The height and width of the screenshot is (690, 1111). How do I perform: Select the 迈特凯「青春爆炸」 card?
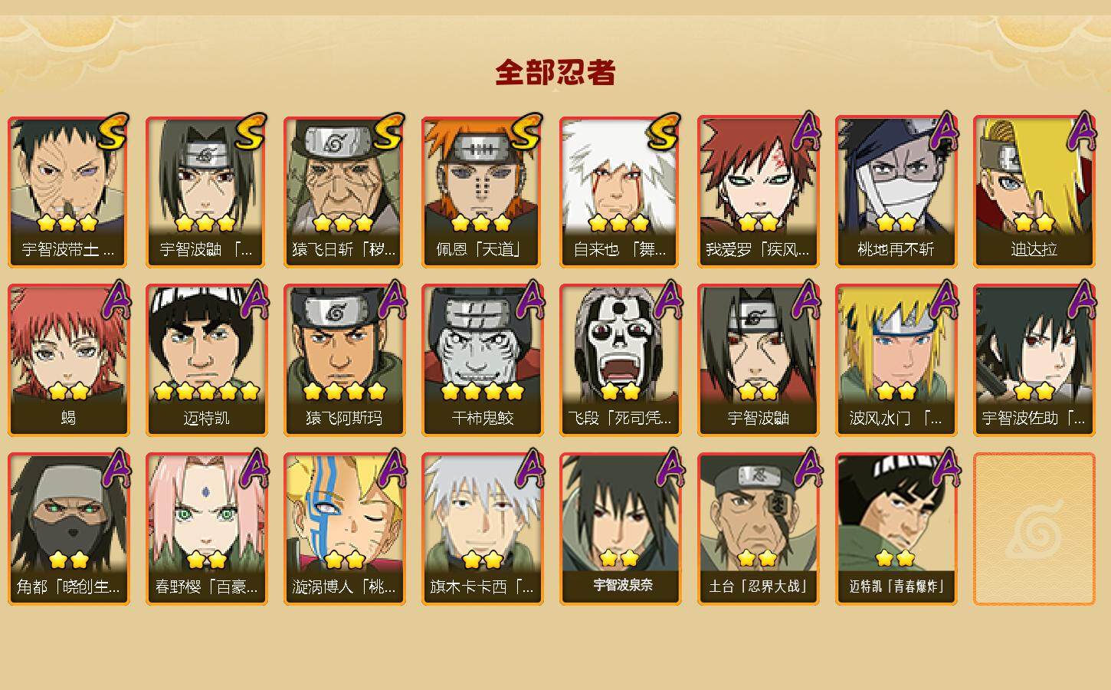click(896, 529)
